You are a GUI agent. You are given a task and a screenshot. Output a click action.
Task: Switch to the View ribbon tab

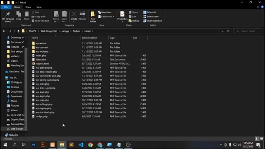39,7
